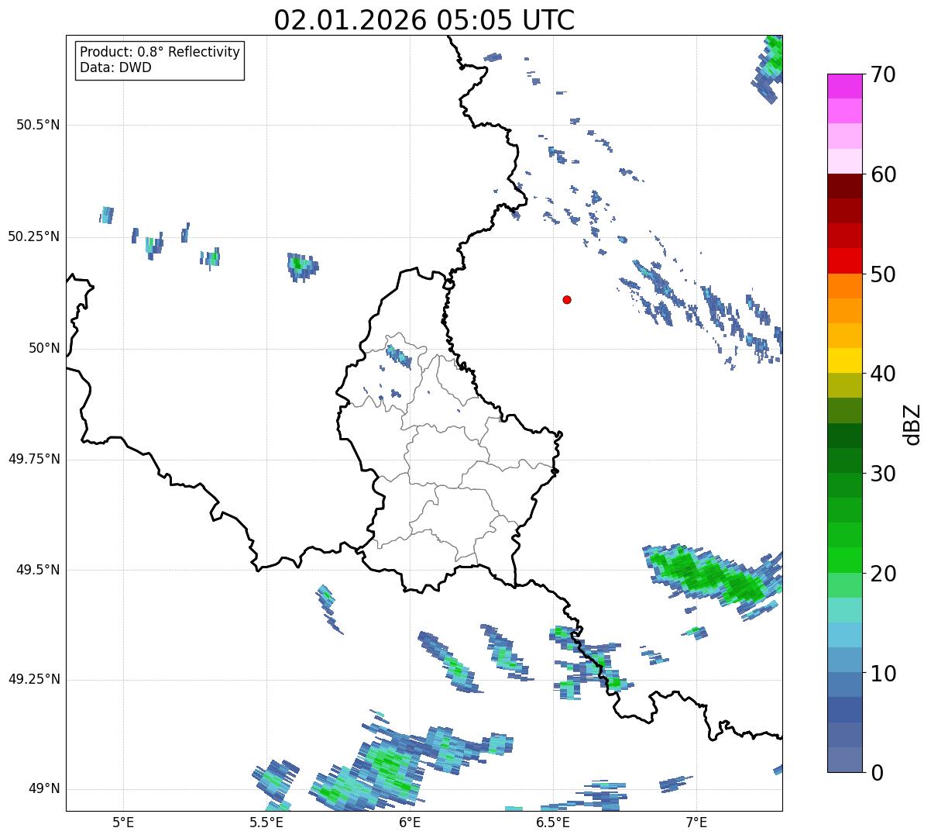
Task: Click the latitude label 49.75°N
Action: click(33, 459)
